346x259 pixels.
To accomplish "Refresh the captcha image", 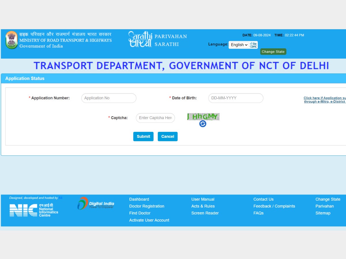I will click(x=203, y=124).
